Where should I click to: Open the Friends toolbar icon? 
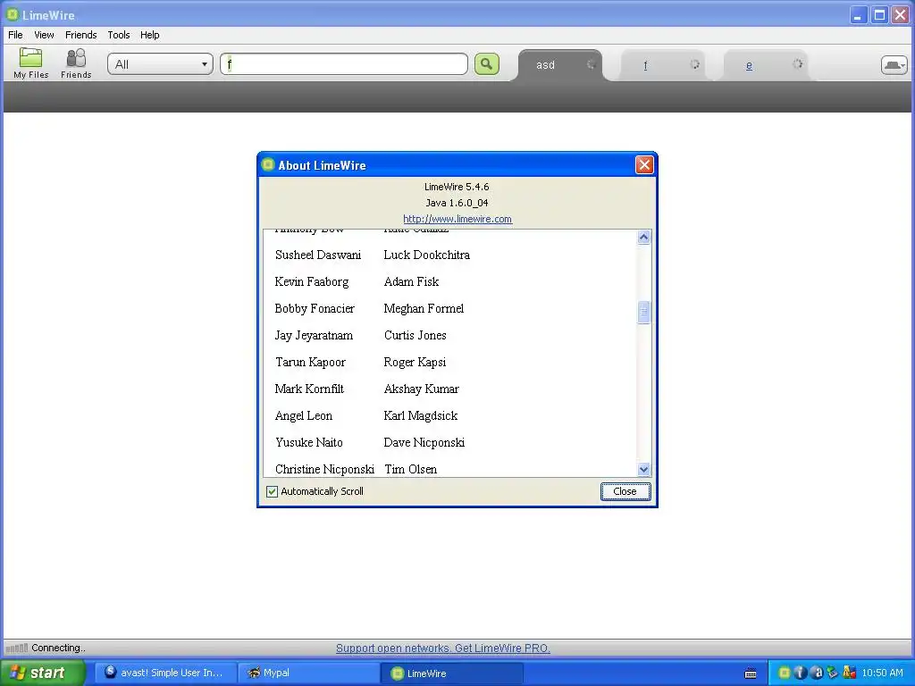tap(76, 63)
